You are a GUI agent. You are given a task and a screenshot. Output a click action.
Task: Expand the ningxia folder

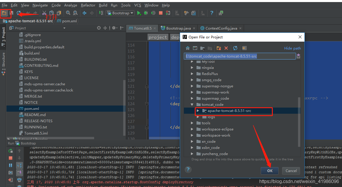[192, 68]
